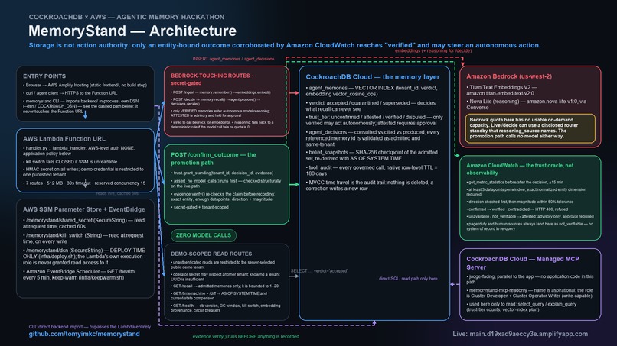
Task: Click "evidence.verify() runs BEFORE anything is recorded" note
Action: pos(246,337)
